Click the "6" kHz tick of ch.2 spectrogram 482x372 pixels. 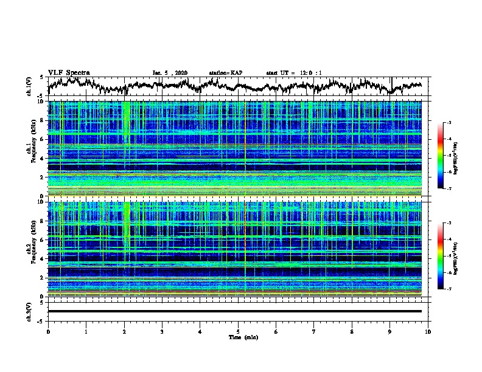[x=43, y=240]
